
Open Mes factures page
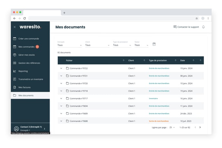coord(25,87)
